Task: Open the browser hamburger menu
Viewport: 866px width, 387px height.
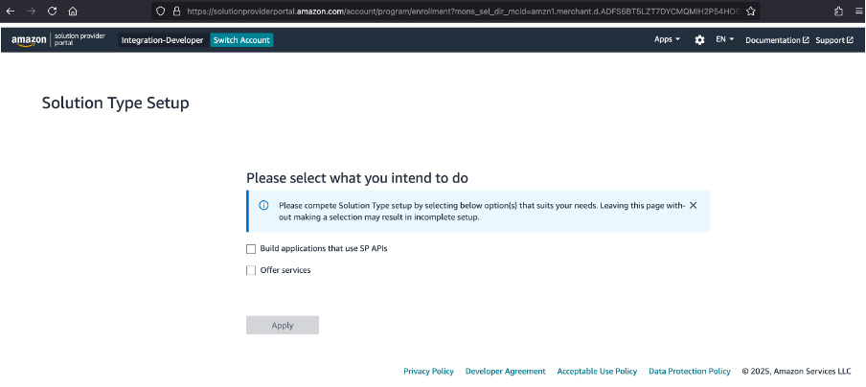Action: [857, 11]
